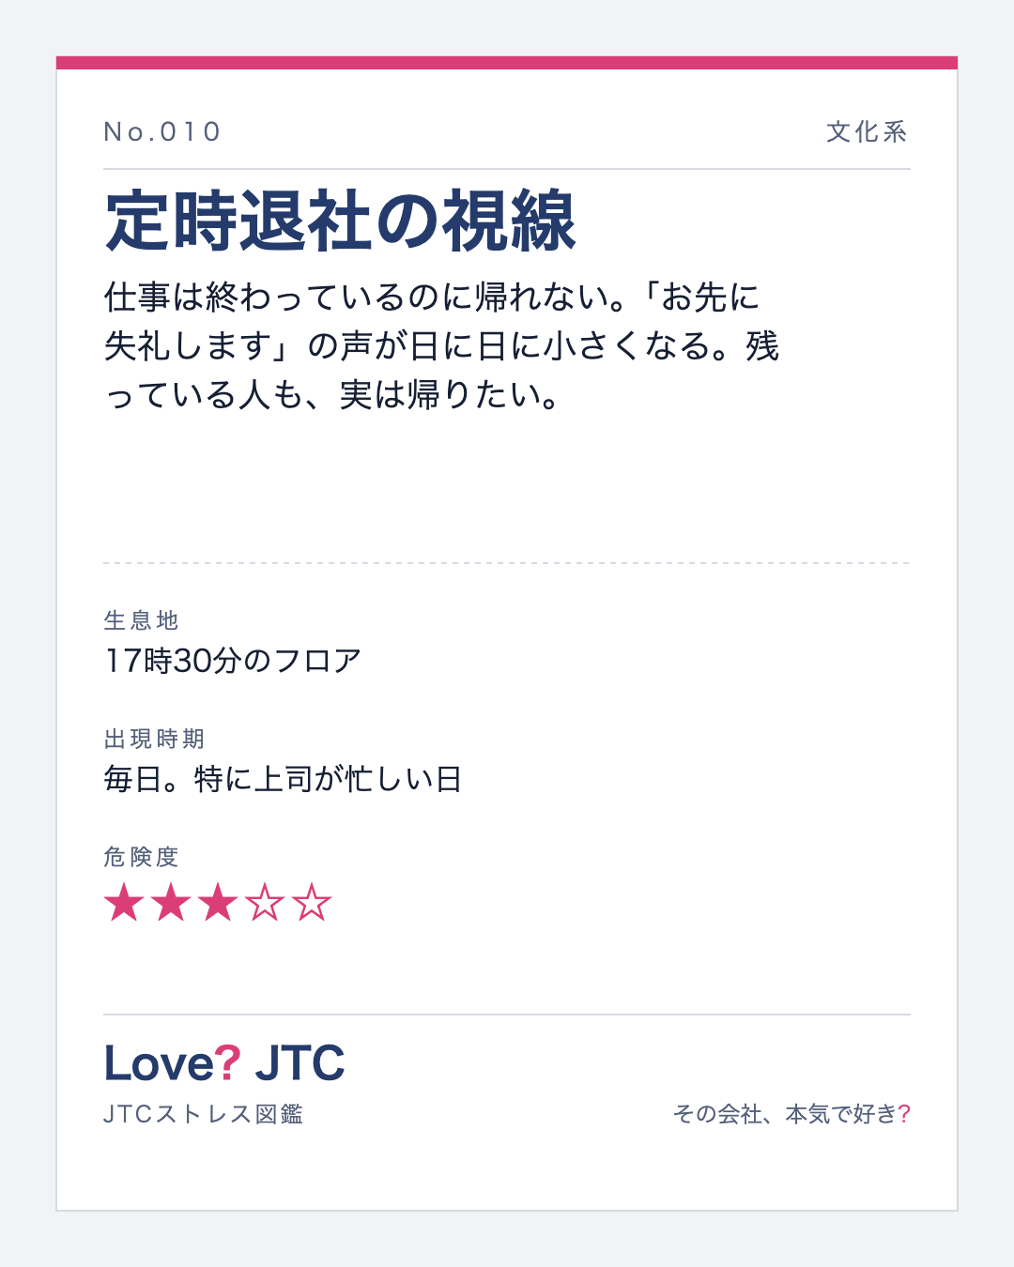Click the pink question mark in Love? JTC
Viewport: 1014px width, 1267px height.
click(x=228, y=1062)
